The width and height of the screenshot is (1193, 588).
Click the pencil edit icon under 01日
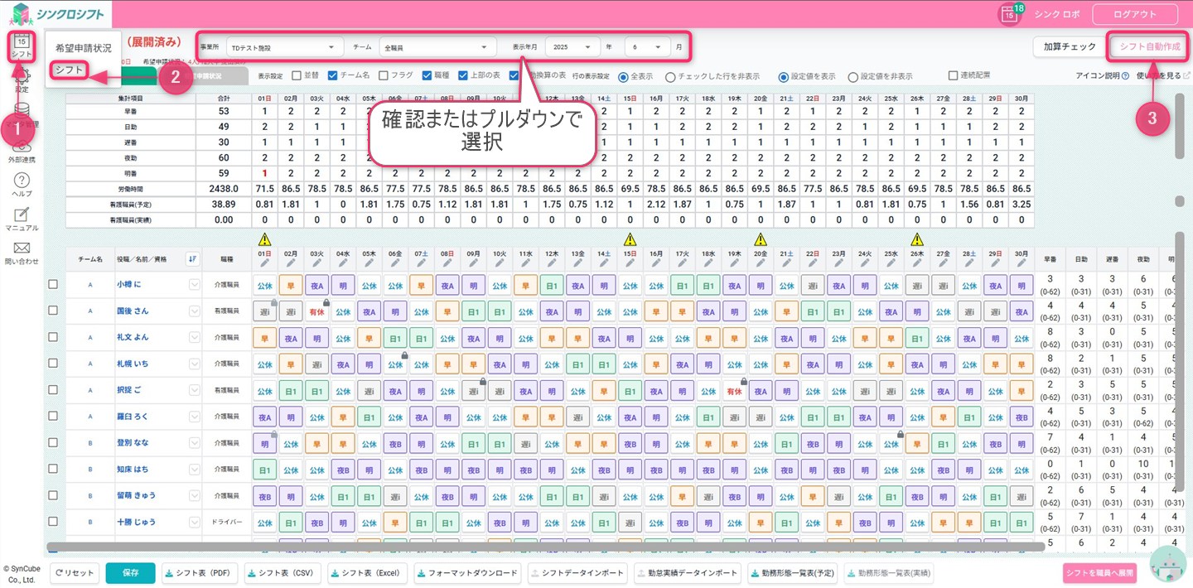tap(265, 263)
